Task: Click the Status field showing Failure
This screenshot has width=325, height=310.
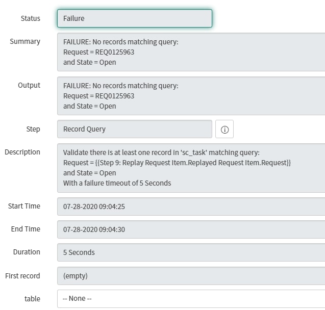Action: click(134, 18)
